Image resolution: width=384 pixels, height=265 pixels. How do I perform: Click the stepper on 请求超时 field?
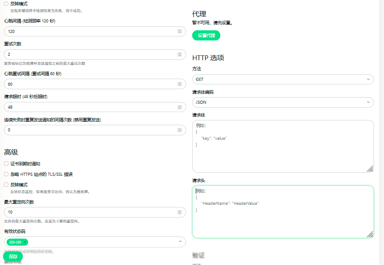click(179, 107)
